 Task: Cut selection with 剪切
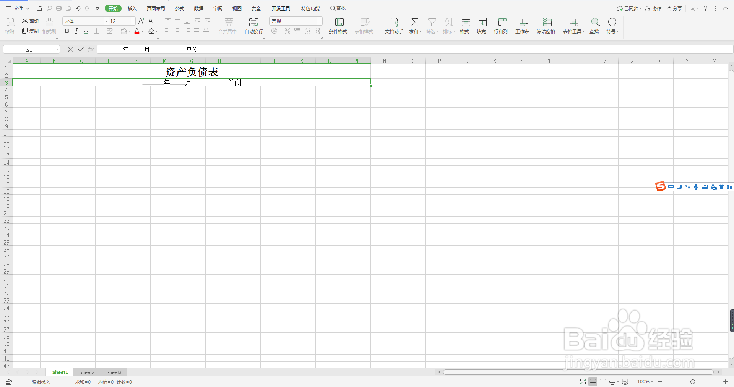(30, 21)
